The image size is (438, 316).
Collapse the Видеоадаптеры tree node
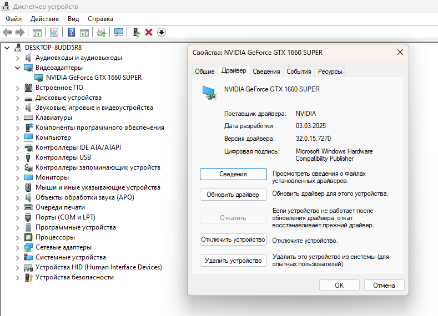[x=18, y=68]
